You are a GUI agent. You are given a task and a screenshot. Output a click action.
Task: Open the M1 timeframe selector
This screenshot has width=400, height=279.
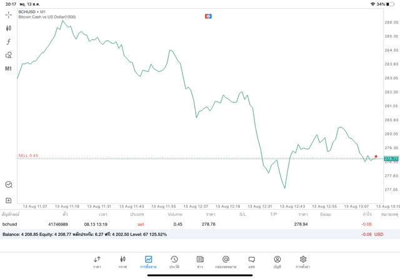[9, 68]
